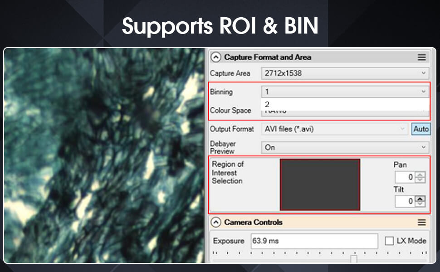The width and height of the screenshot is (440, 272).
Task: Click the Exposure slider handle
Action: point(353,259)
